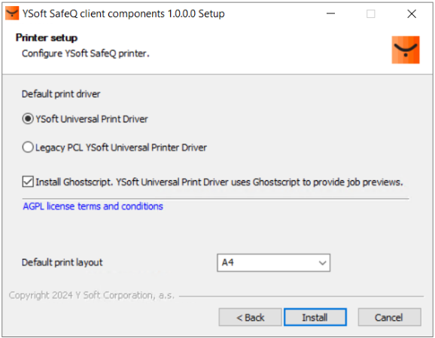Minimize the SafeQ Setup window
Viewport: 435px width, 338px height.
click(330, 14)
